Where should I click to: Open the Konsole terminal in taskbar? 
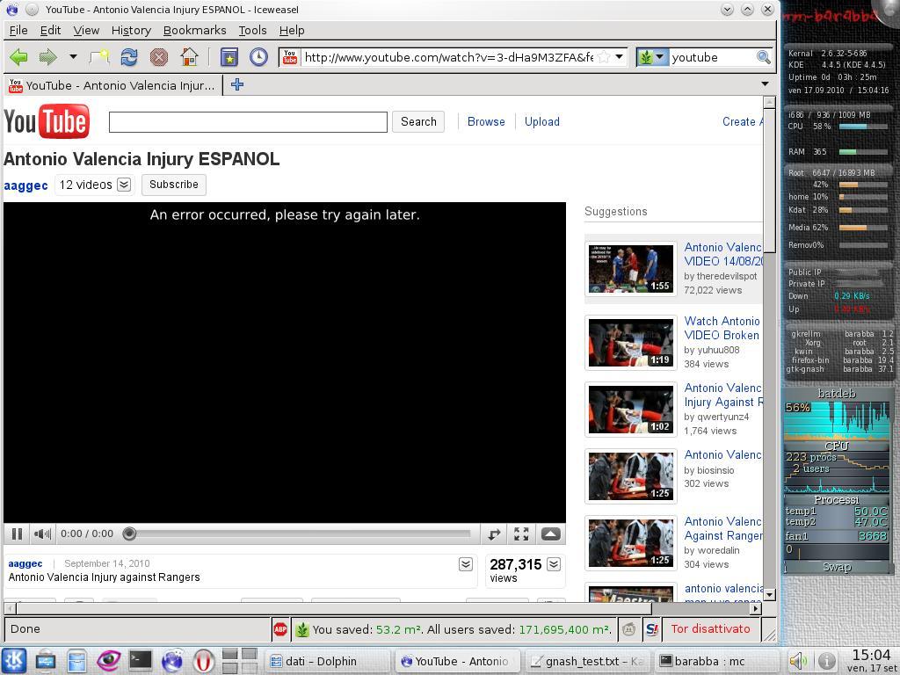coord(141,660)
